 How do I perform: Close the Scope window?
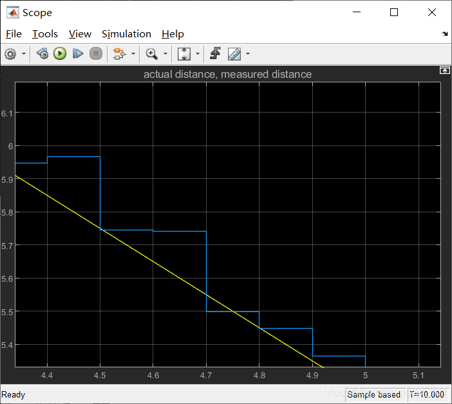click(432, 12)
